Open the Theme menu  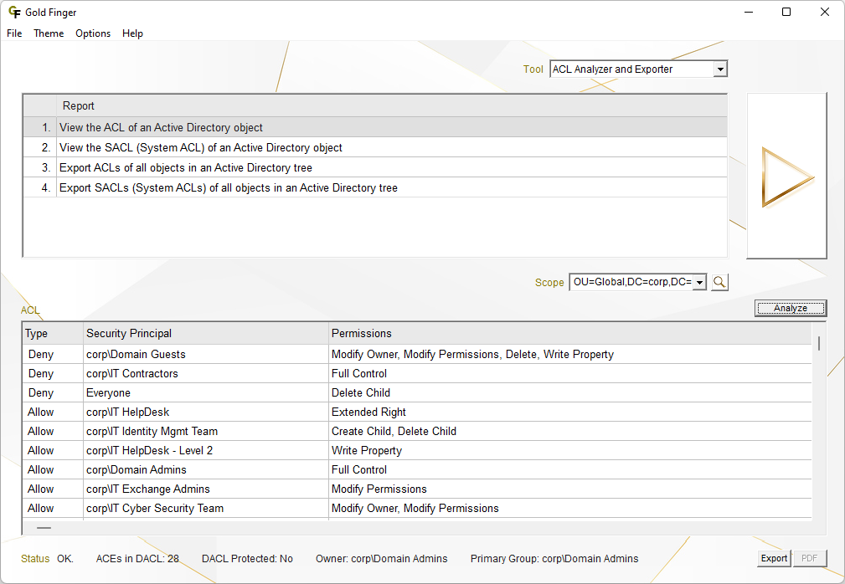[49, 33]
